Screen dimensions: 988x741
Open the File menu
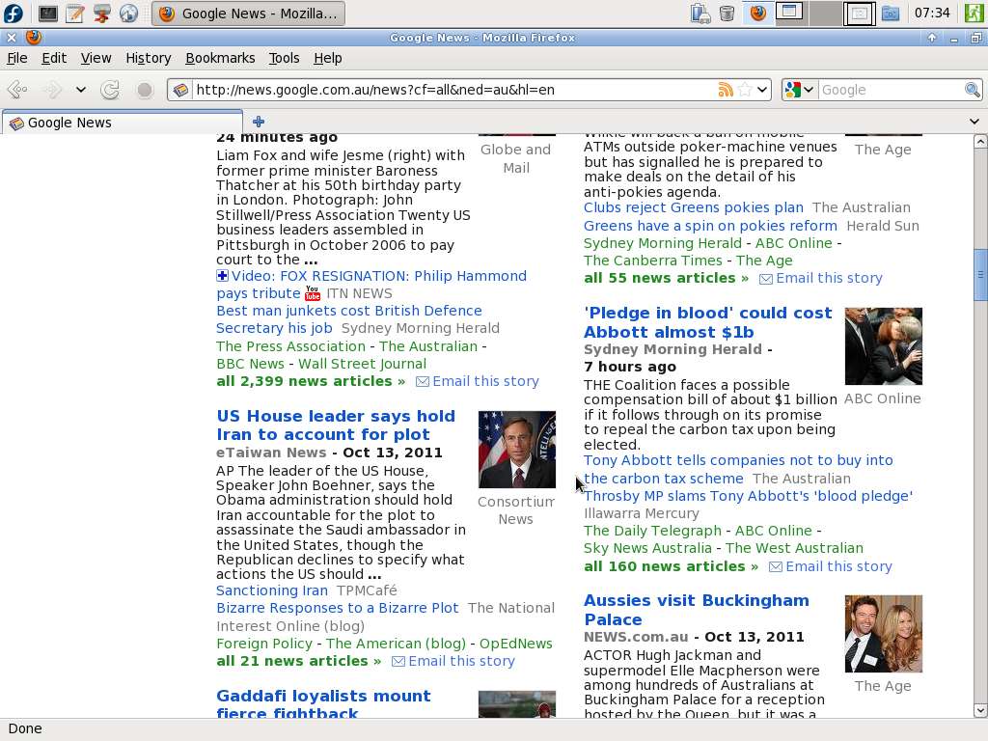click(x=17, y=58)
